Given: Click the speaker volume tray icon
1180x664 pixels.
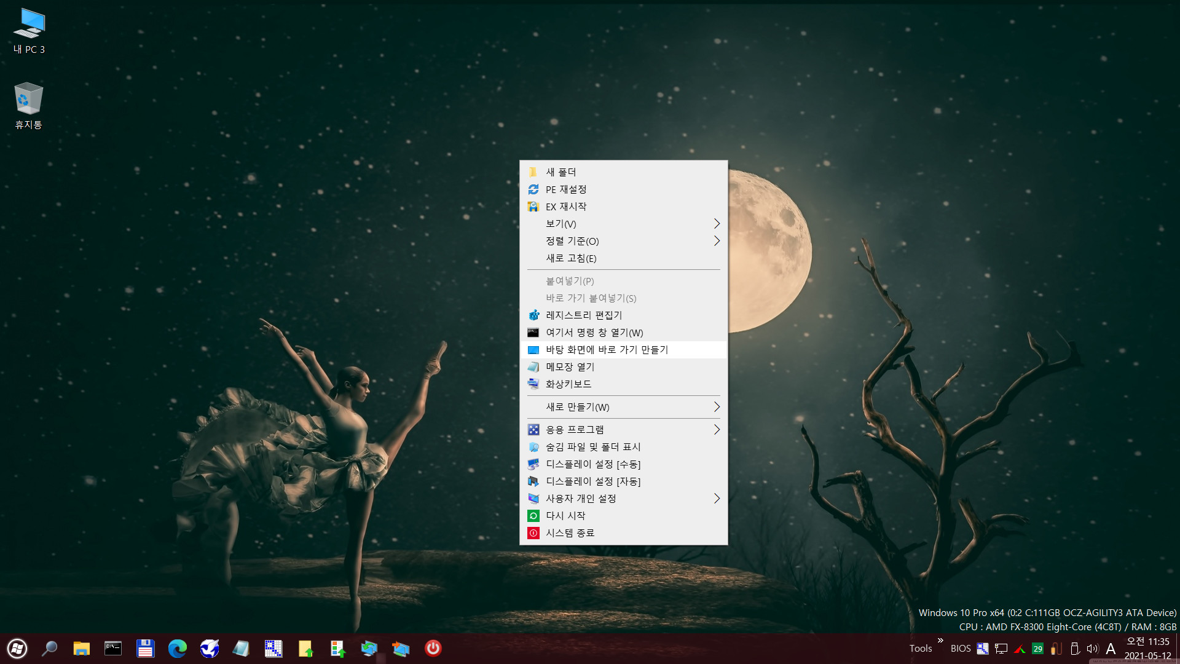Looking at the screenshot, I should click(1093, 649).
